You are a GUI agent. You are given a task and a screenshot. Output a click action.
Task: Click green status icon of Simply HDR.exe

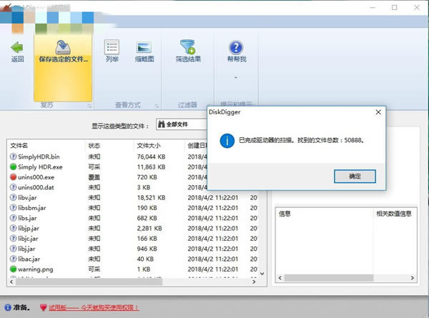(x=13, y=167)
